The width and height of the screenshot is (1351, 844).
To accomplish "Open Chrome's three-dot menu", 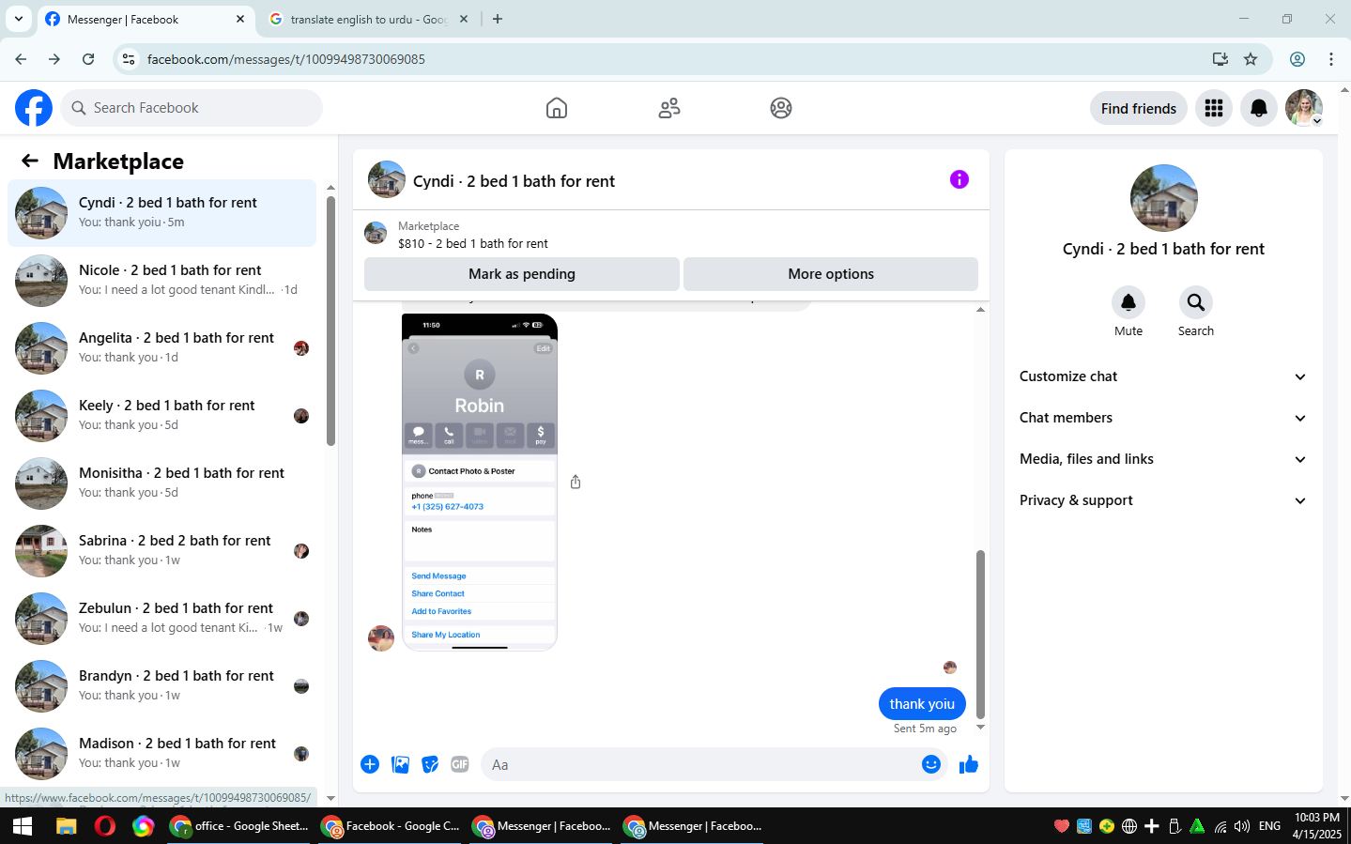I will click(x=1331, y=59).
